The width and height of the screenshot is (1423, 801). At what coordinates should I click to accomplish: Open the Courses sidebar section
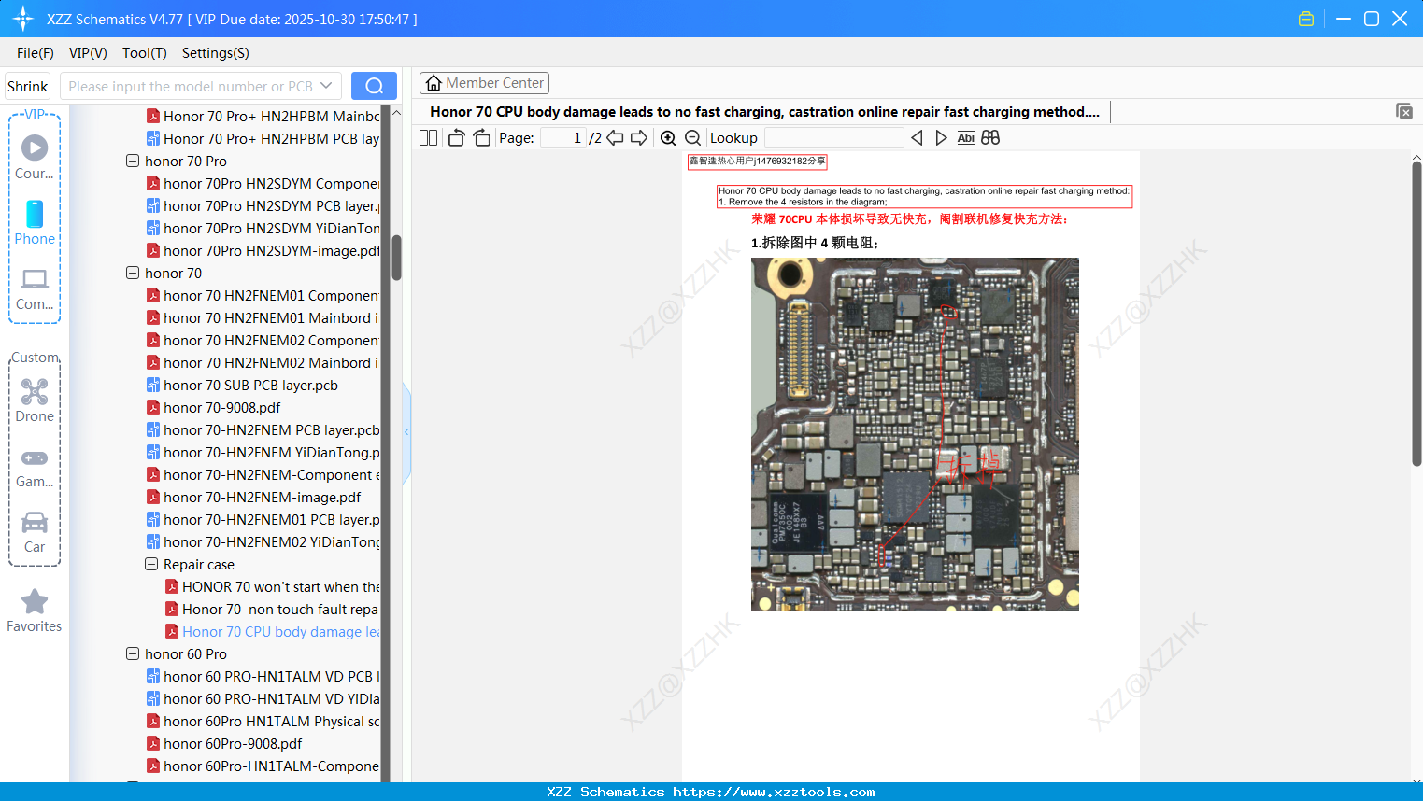35,158
